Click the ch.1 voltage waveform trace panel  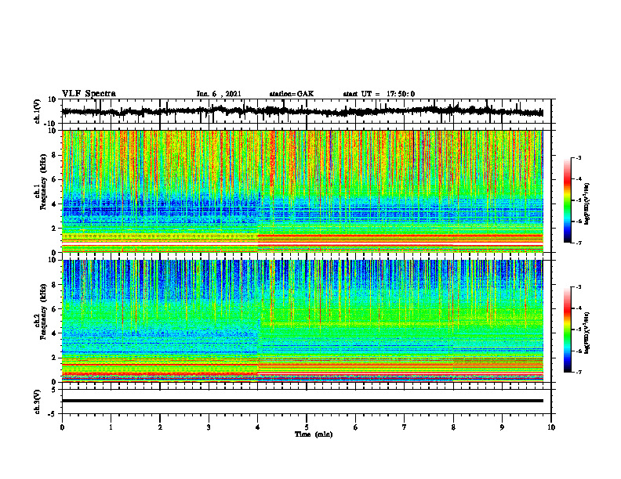tap(306, 111)
